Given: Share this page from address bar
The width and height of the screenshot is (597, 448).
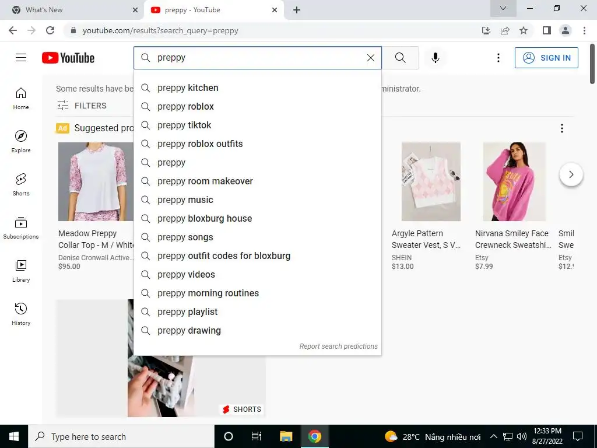Looking at the screenshot, I should (505, 30).
